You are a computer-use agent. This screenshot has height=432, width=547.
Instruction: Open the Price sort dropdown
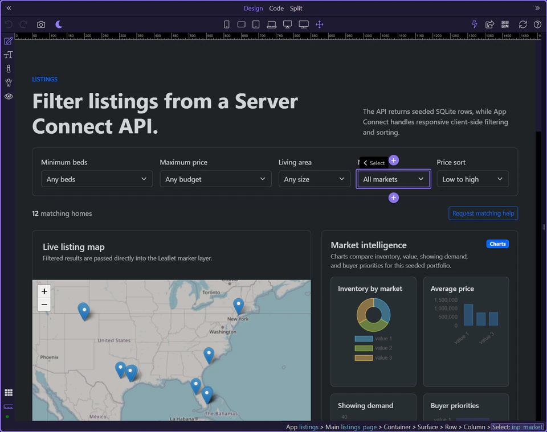point(473,179)
